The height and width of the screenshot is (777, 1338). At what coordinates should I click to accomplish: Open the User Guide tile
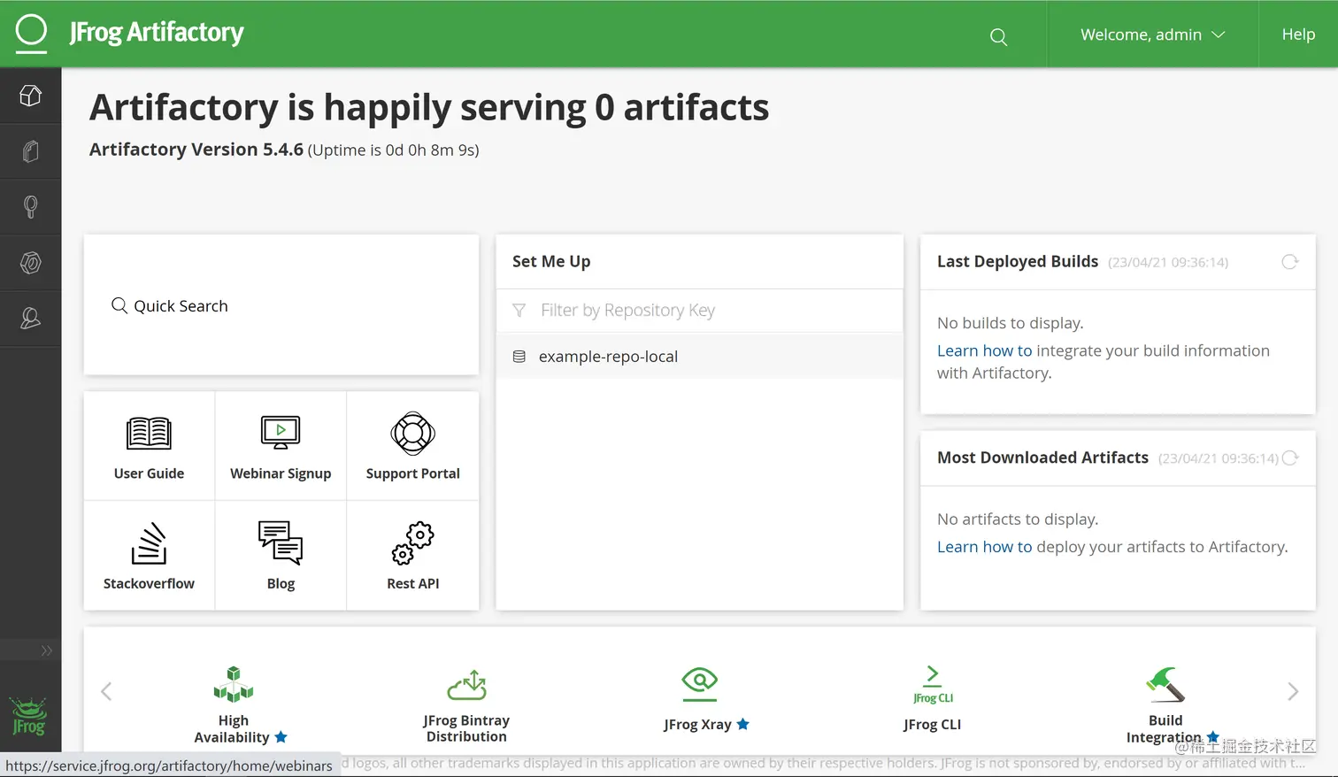coord(149,447)
